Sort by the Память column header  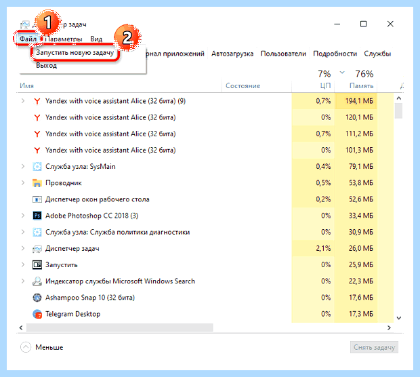coord(361,86)
